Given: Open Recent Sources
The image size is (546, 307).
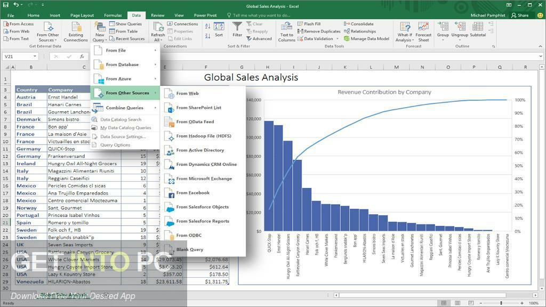Looking at the screenshot, I should pos(127,38).
